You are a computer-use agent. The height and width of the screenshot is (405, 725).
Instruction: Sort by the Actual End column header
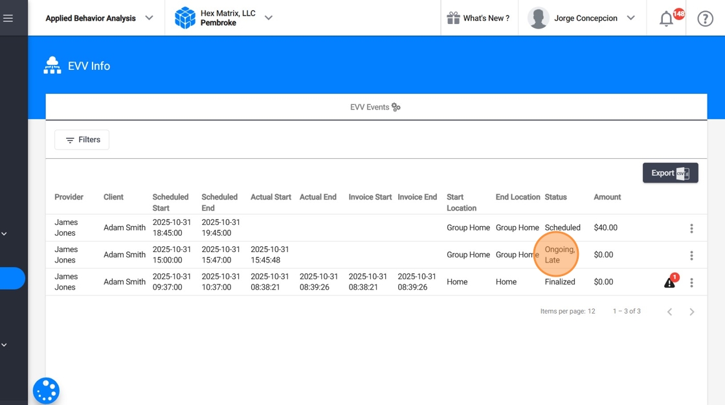tap(318, 197)
